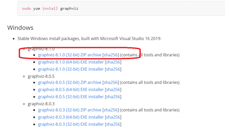
Task: Download graphviz-8.1.0 (32-bit) EXE installer
Action: [x=71, y=69]
